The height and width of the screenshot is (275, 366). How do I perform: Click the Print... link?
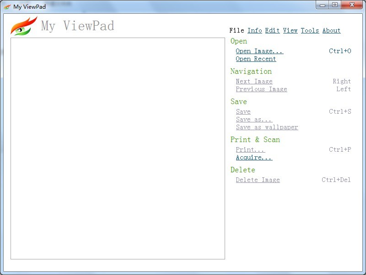pos(250,149)
